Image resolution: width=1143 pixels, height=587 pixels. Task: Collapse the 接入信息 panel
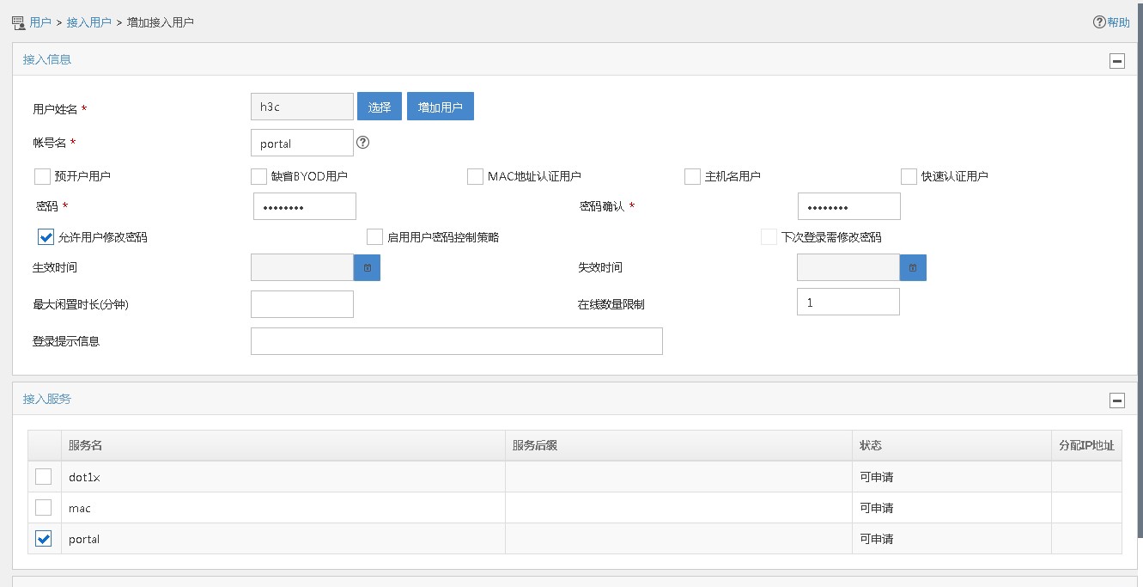pos(1117,60)
